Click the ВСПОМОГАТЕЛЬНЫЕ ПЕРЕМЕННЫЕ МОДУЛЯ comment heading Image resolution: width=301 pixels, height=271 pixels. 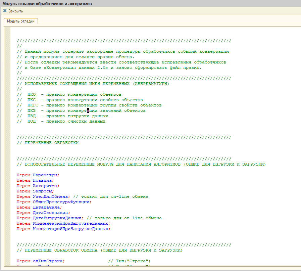141,165
